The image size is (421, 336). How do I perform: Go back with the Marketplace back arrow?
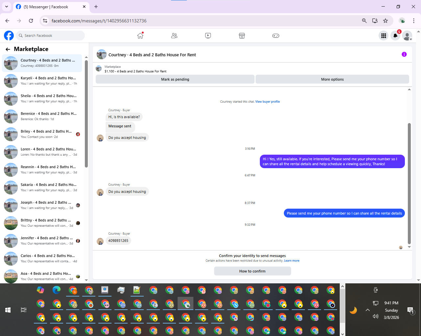[8, 49]
